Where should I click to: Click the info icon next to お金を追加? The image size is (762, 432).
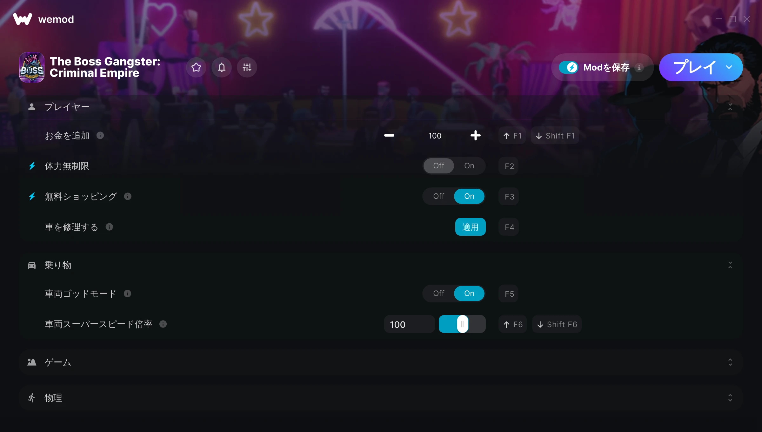100,136
